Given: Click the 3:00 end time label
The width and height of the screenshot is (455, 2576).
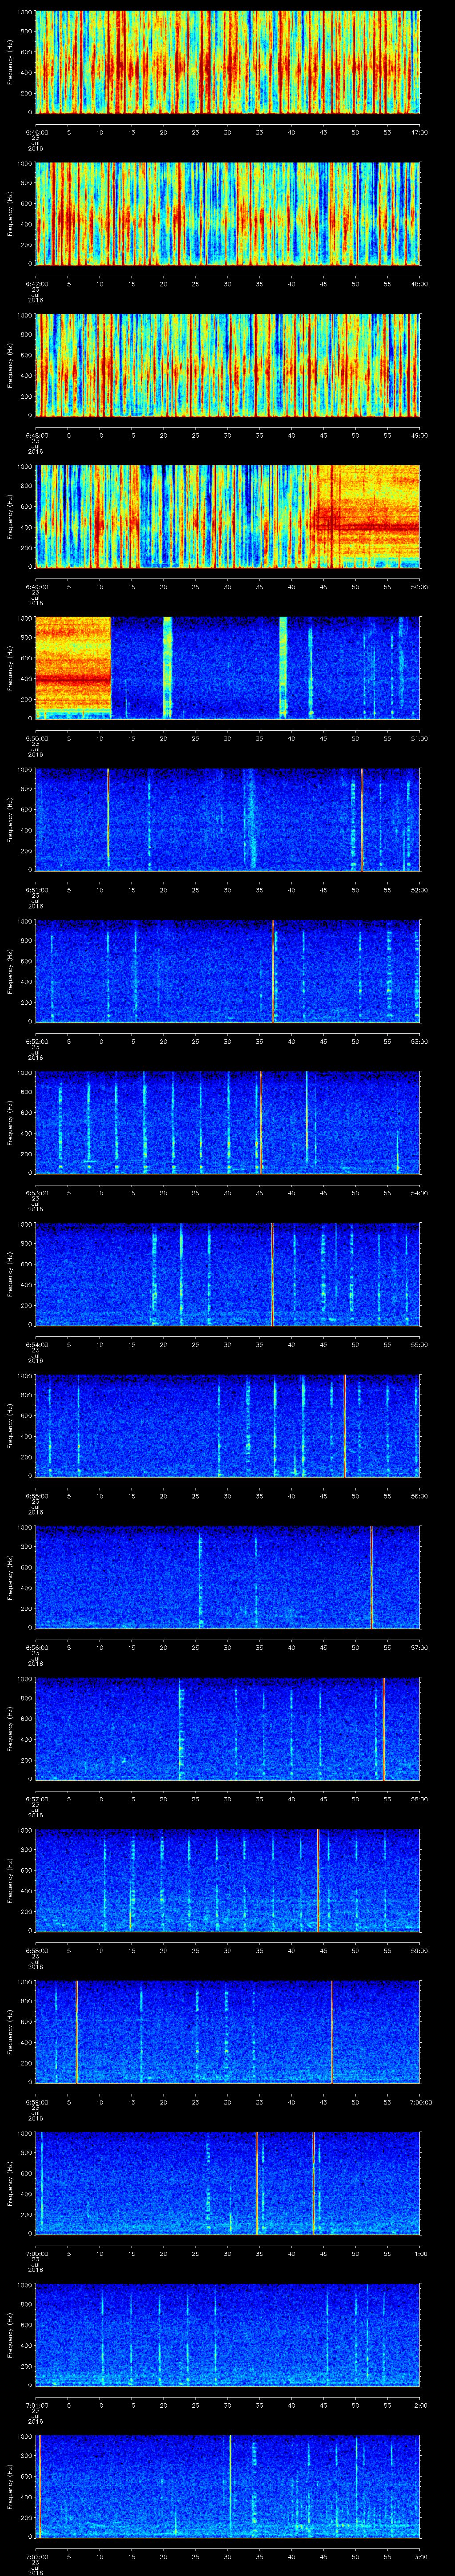Looking at the screenshot, I should click(421, 2556).
